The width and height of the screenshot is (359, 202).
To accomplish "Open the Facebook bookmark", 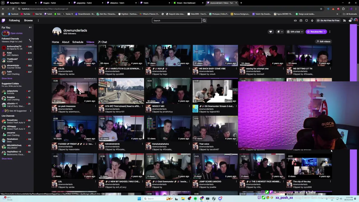I will point(13,14).
